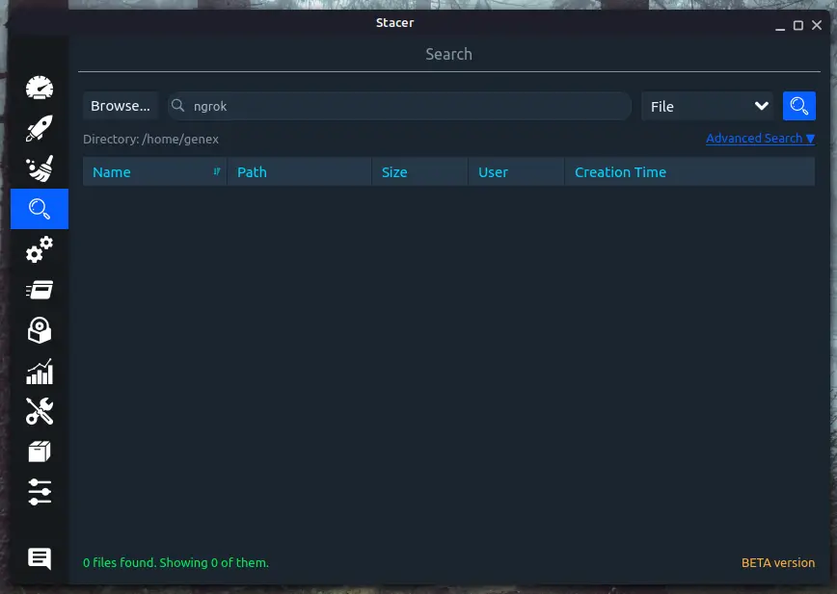Sort results by Creation Time column
The width and height of the screenshot is (837, 594).
click(690, 172)
